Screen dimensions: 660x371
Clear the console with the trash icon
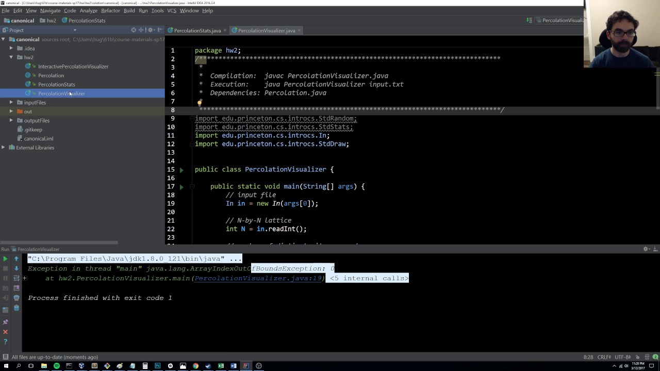coord(16,308)
